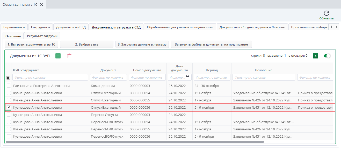The image size is (341, 149).
Task: Open the Документы из СЭД tab
Action: coord(71,27)
